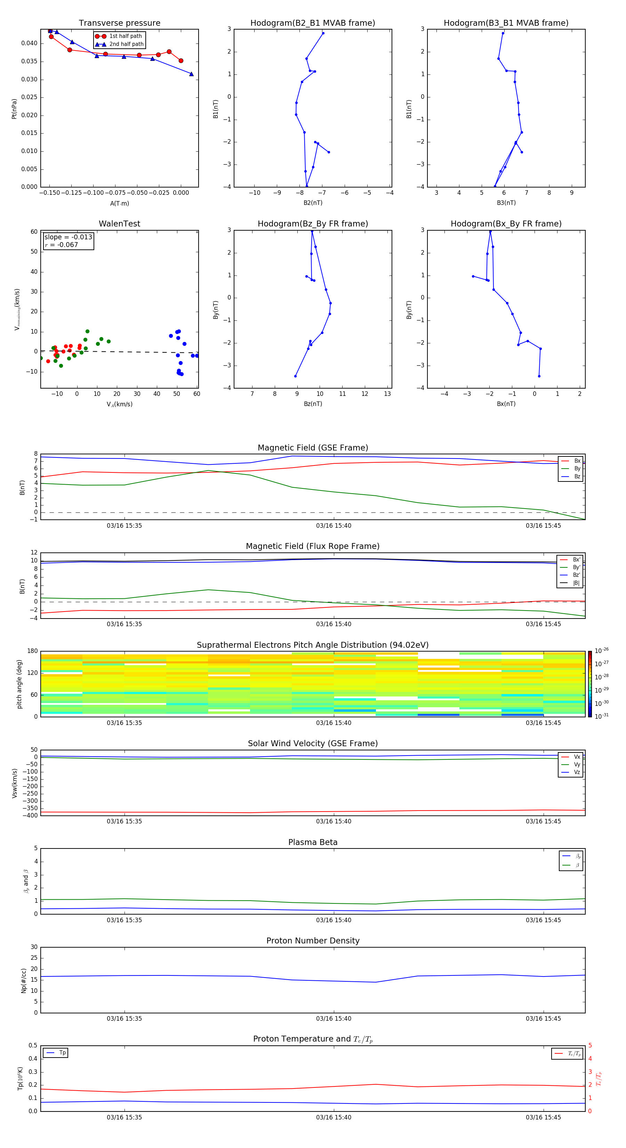Screen dimensions: 626x1148
Task: Click the "Bz(nT)" x-axis label
Action: 313,404
